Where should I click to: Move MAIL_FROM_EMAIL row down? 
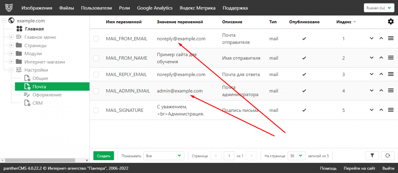[x=371, y=39]
